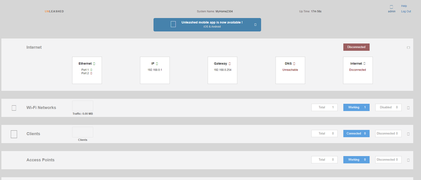Dismiss the Unleashed mobile app banner
The image size is (421, 180).
click(x=255, y=25)
